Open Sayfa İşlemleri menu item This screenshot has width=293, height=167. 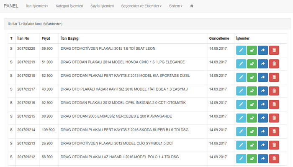click(x=102, y=6)
